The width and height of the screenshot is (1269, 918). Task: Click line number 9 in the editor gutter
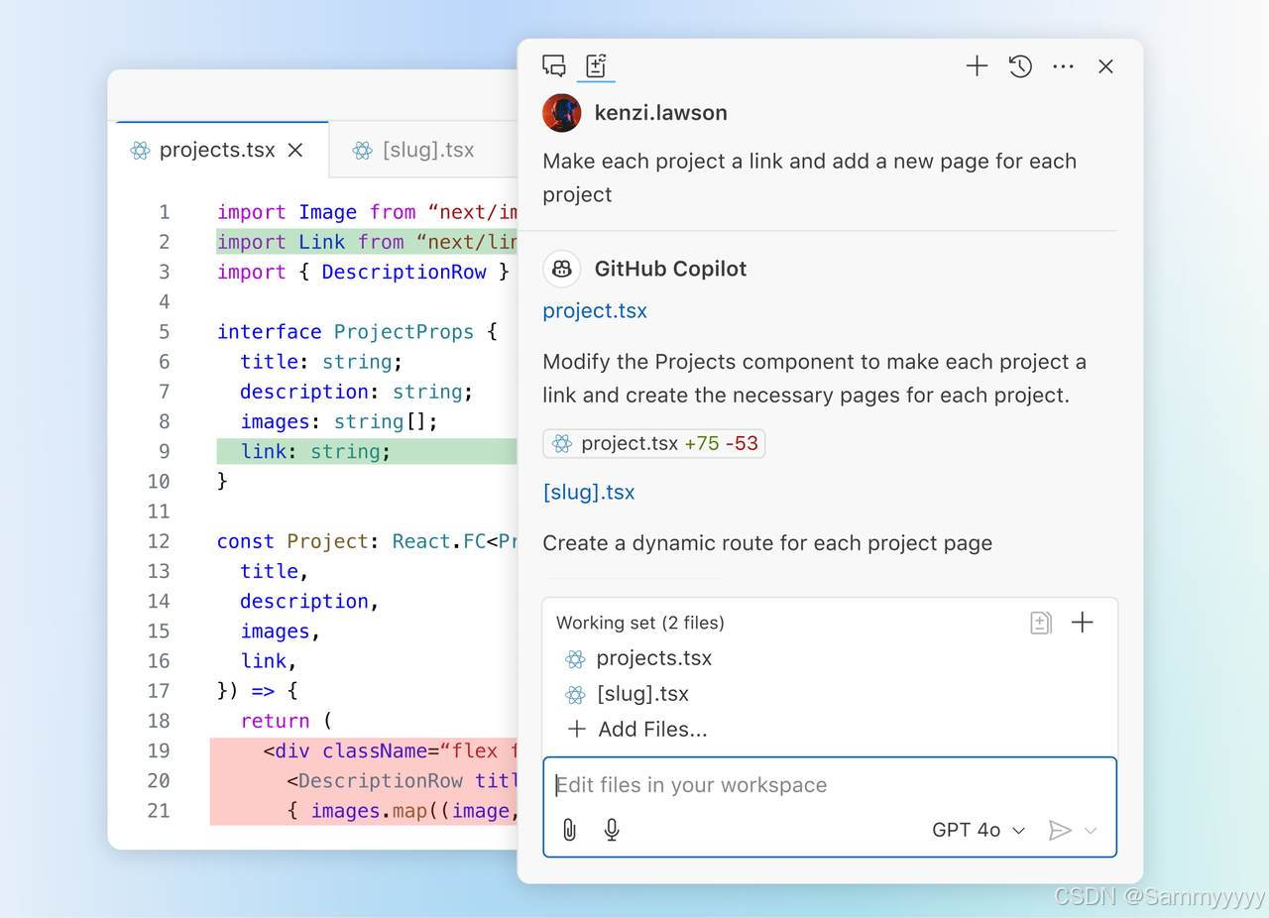coord(164,451)
